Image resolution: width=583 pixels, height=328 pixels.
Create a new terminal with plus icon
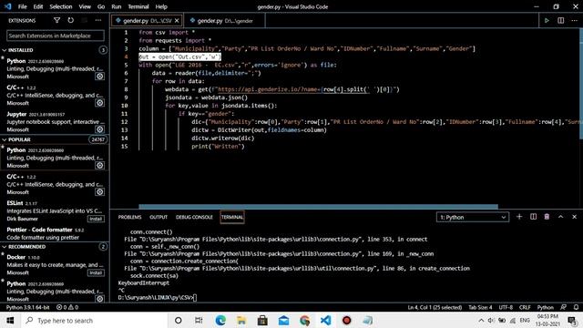pos(519,217)
